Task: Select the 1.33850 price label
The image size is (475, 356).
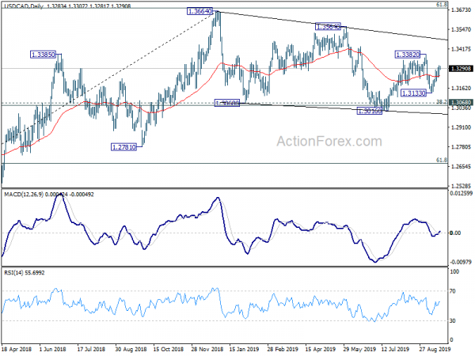Action: tap(44, 55)
